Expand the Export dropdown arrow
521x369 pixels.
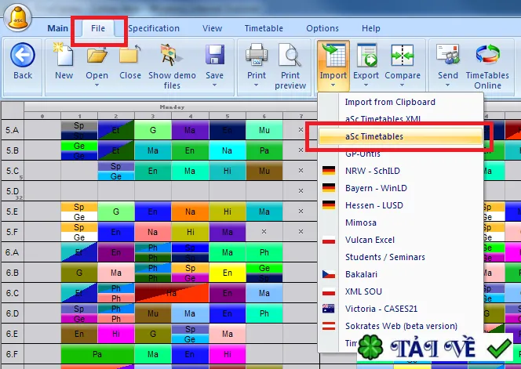point(366,85)
